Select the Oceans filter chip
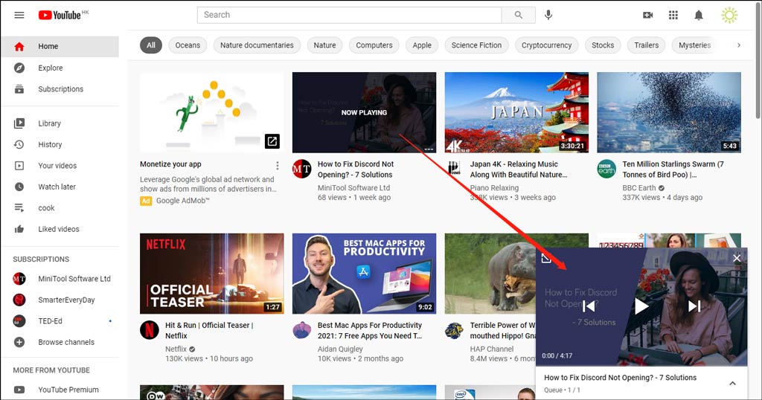Viewport: 762px width, 400px height. tap(188, 45)
